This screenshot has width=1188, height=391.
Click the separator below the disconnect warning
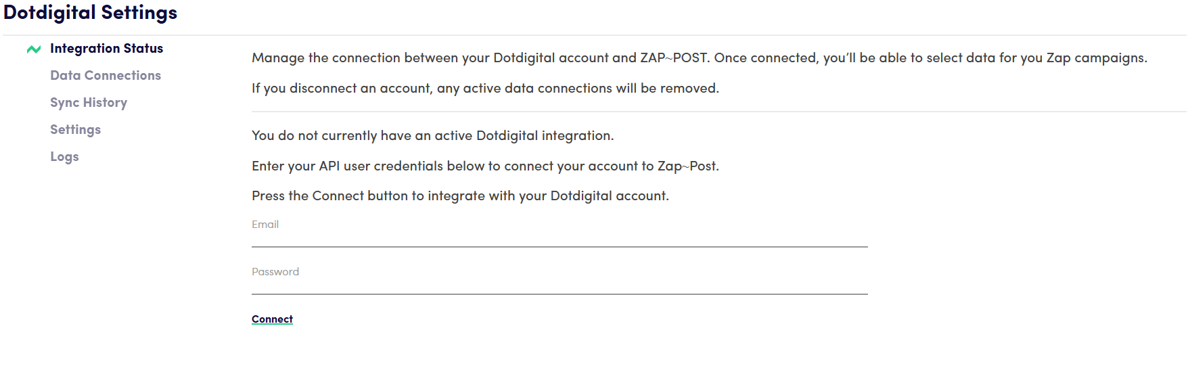[718, 112]
